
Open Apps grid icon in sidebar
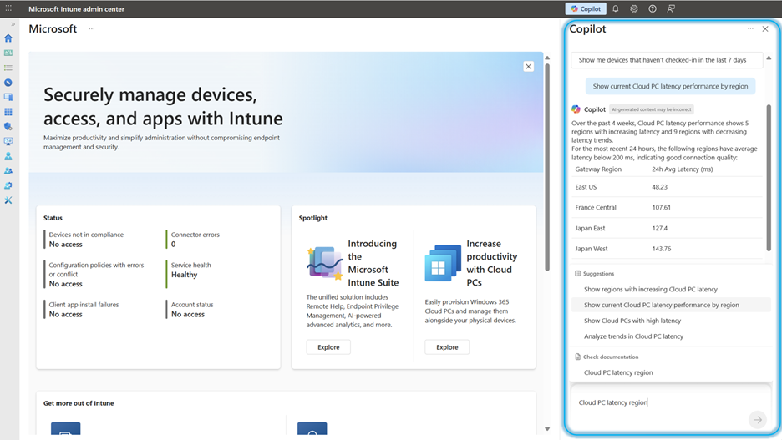point(8,112)
